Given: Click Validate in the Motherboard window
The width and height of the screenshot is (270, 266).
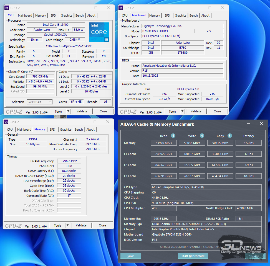Looking at the screenshot, I should click(196, 111).
